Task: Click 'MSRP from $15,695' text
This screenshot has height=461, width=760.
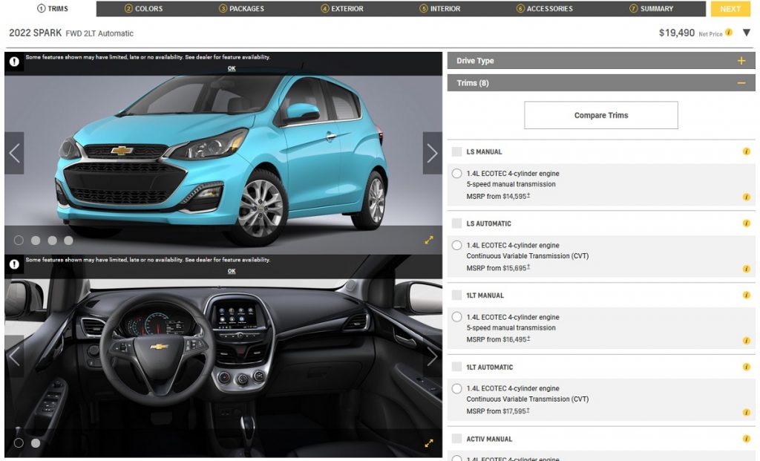Action: point(497,268)
